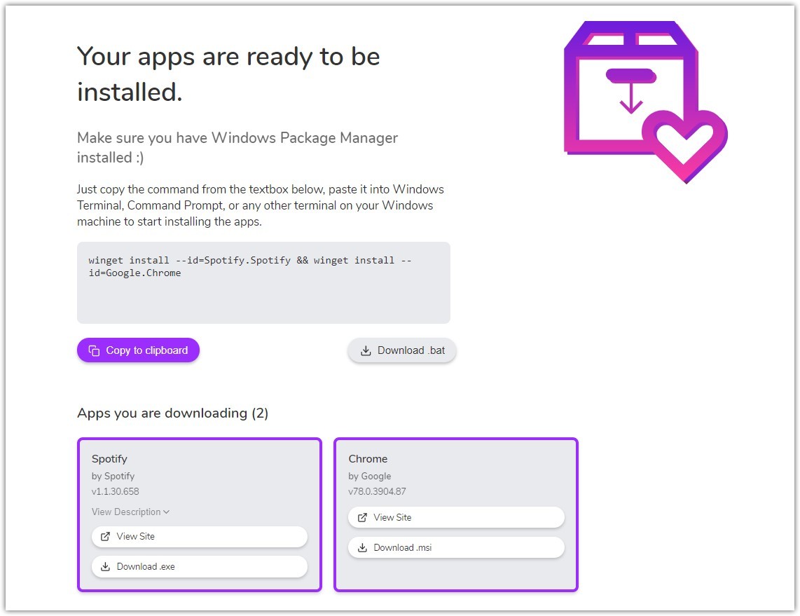Image resolution: width=800 pixels, height=616 pixels.
Task: Click the external-link icon beside Chrome's View Site
Action: click(361, 517)
